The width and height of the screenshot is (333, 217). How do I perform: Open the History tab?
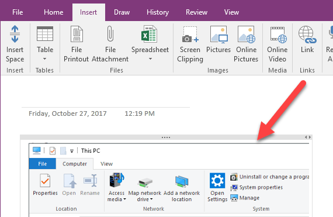click(x=158, y=12)
